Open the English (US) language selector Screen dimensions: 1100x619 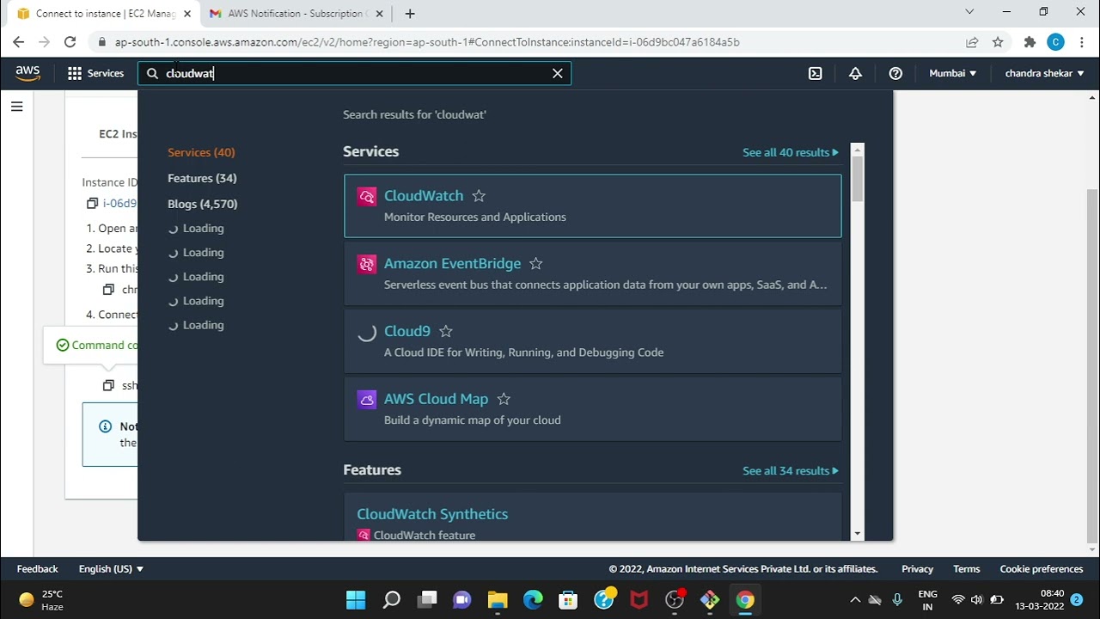click(111, 569)
